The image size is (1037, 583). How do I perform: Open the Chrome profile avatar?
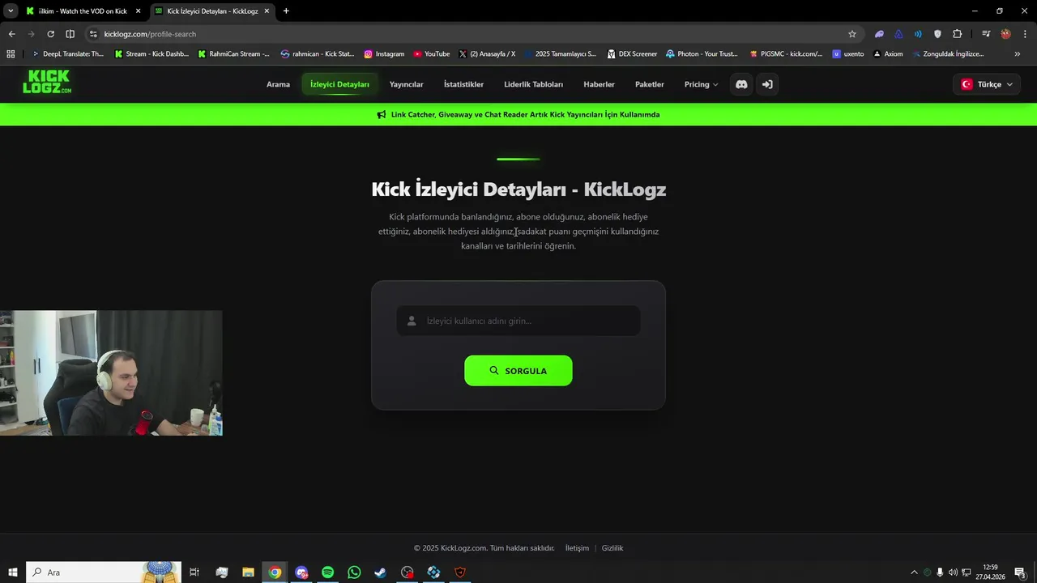click(1005, 34)
